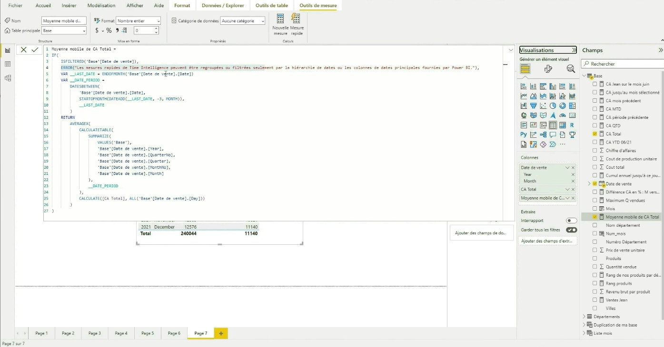664x347 pixels.
Task: Click the Nouvelle mesure icon
Action: tap(280, 19)
